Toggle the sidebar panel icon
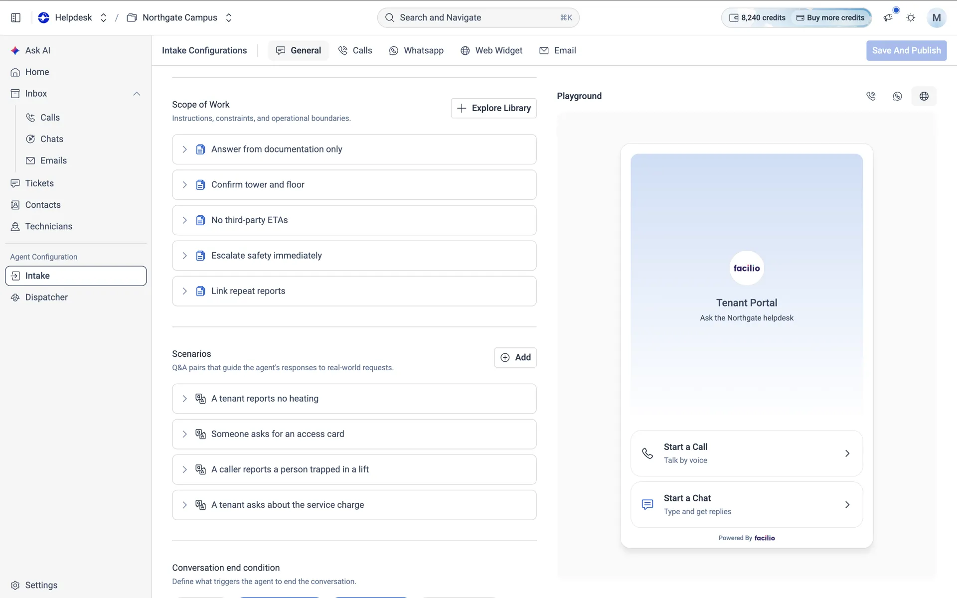957x598 pixels. pyautogui.click(x=15, y=17)
